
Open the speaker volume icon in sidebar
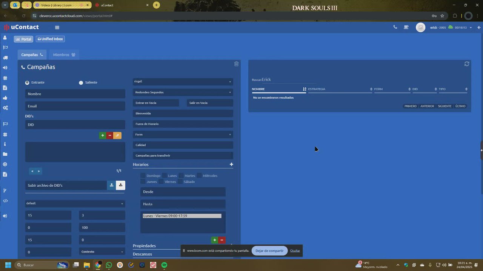5,68
